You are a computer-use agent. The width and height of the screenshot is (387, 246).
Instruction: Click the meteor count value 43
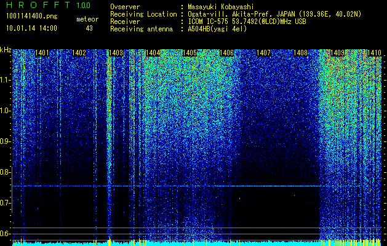click(89, 28)
